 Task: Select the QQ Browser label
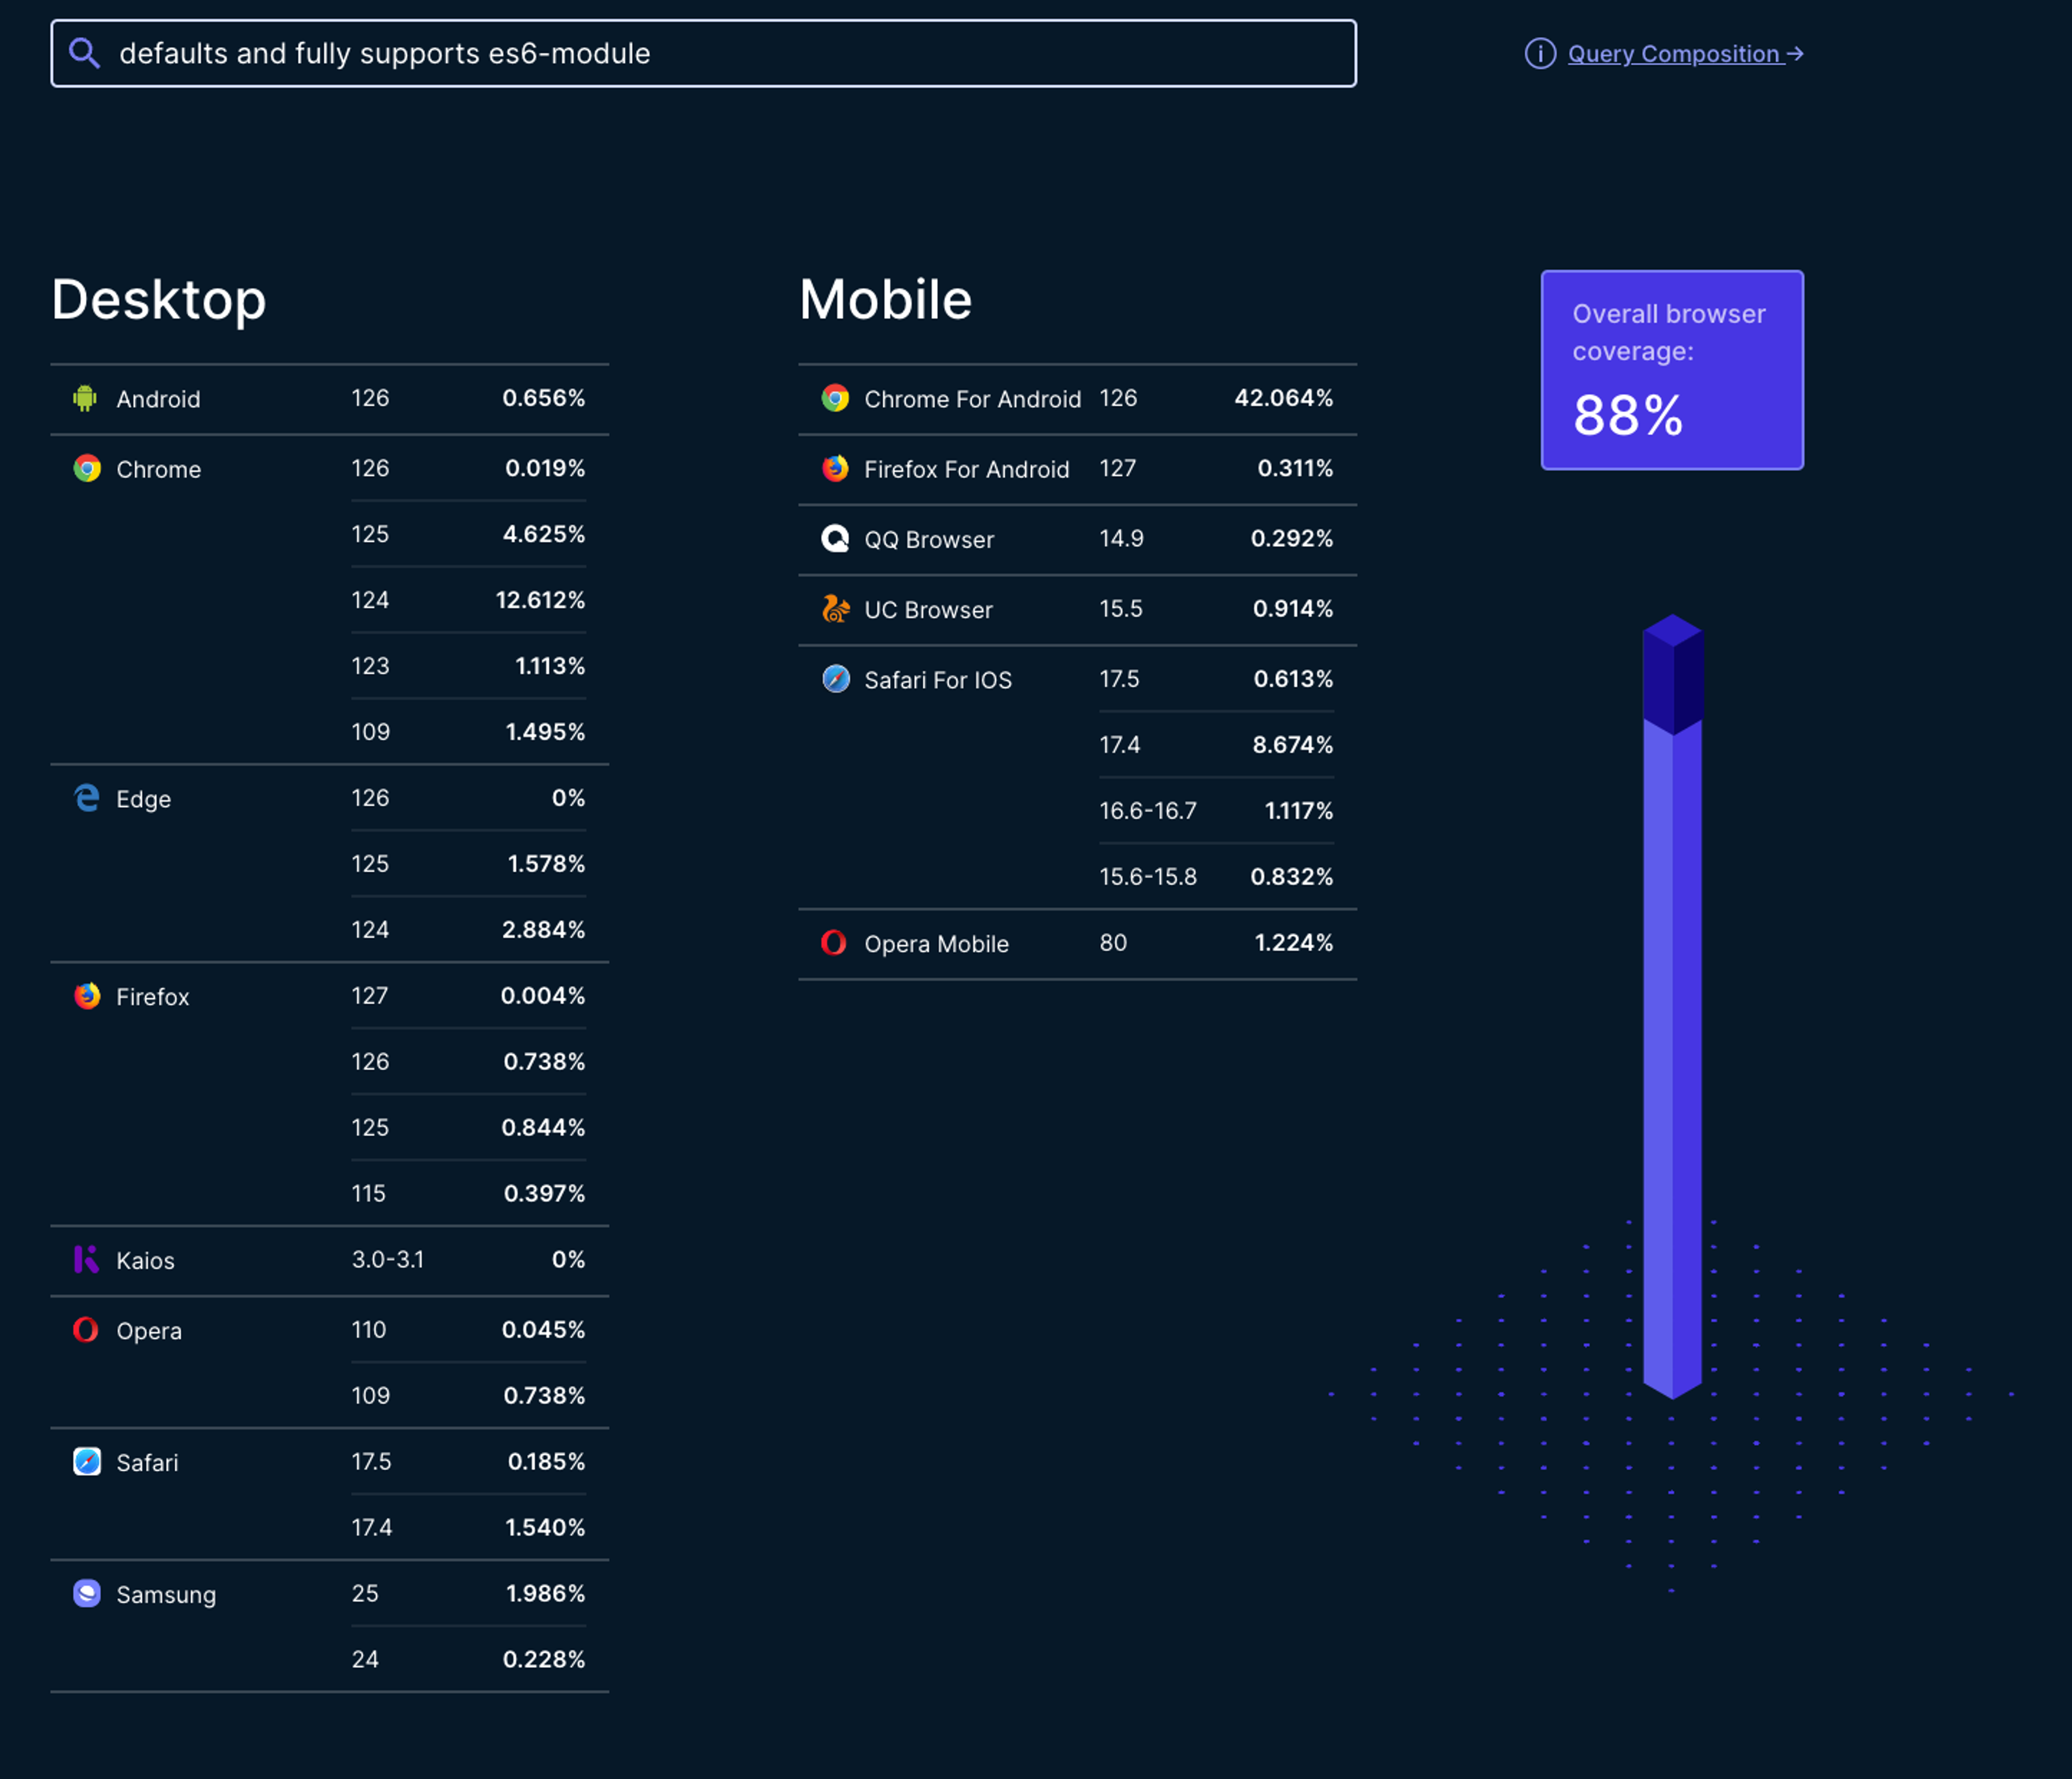coord(929,539)
